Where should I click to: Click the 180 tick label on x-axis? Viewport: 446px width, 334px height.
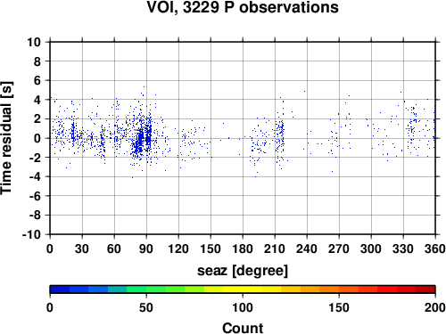(243, 248)
